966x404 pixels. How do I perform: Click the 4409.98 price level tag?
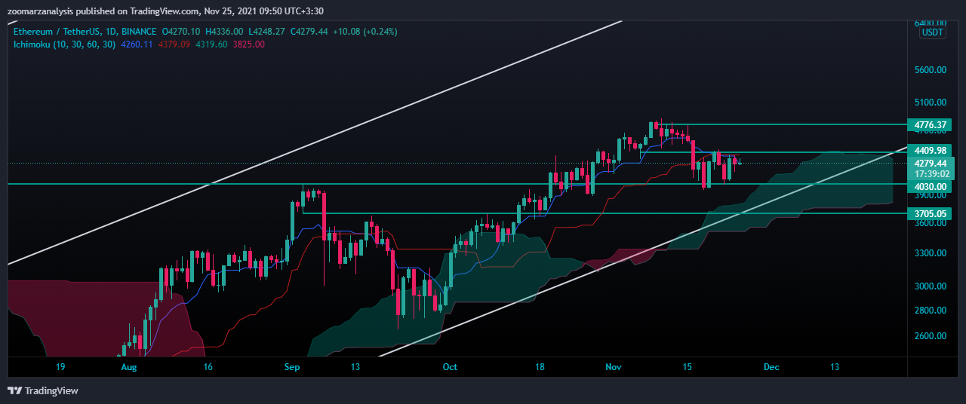coord(930,150)
